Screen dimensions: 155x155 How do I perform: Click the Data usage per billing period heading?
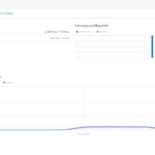(92, 26)
